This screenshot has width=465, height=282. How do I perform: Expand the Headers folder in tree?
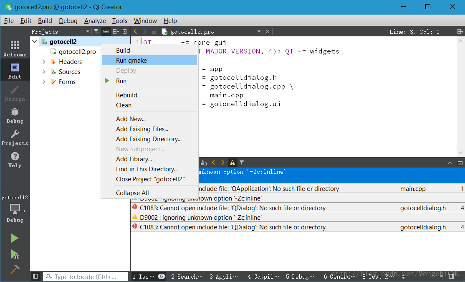(44, 61)
